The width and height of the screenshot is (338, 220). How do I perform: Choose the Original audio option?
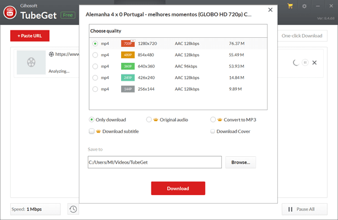[149, 120]
